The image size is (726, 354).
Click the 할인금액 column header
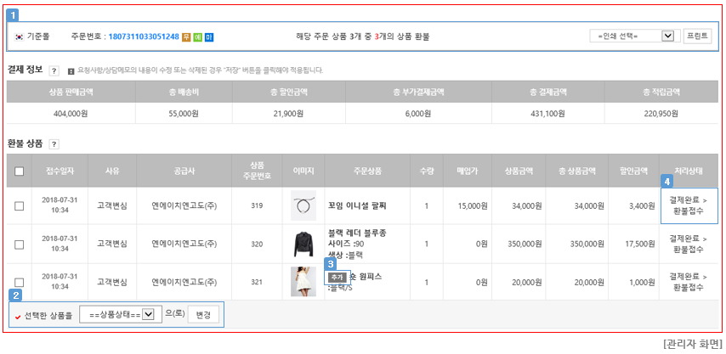(x=634, y=171)
